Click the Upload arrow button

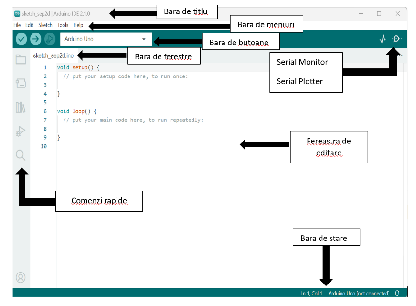point(35,39)
